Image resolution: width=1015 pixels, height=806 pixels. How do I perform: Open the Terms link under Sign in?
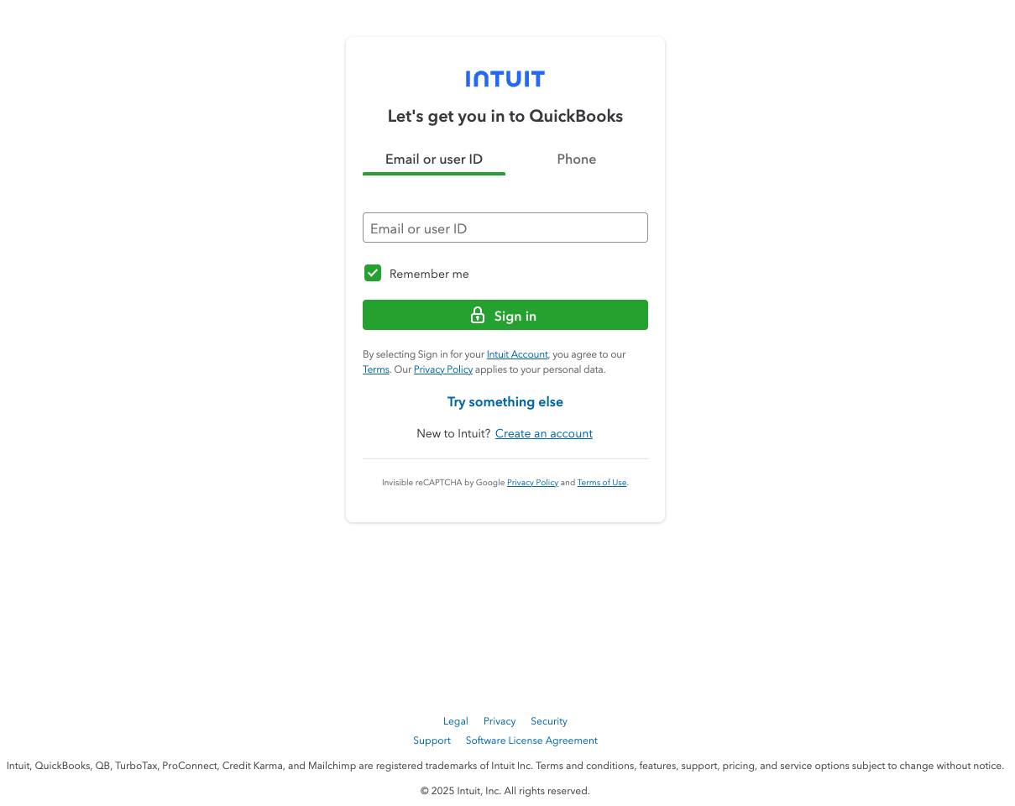point(376,369)
